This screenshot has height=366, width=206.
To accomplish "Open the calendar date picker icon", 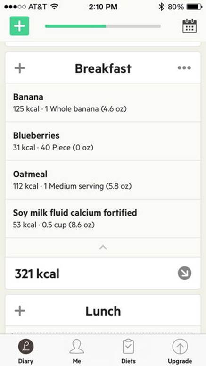I will point(189,26).
